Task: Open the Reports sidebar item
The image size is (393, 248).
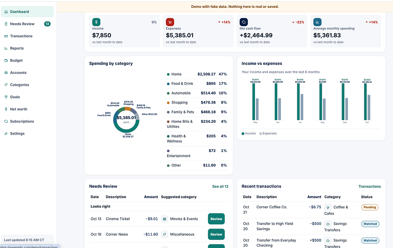Action: coord(27,48)
